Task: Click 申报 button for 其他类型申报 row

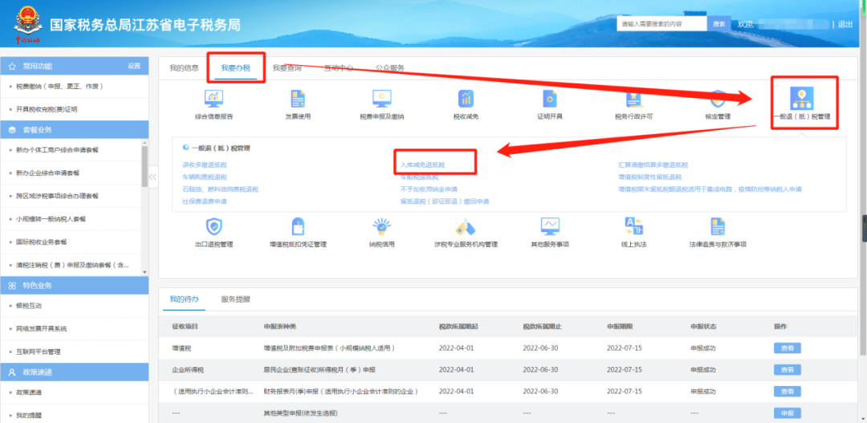Action: pos(787,413)
